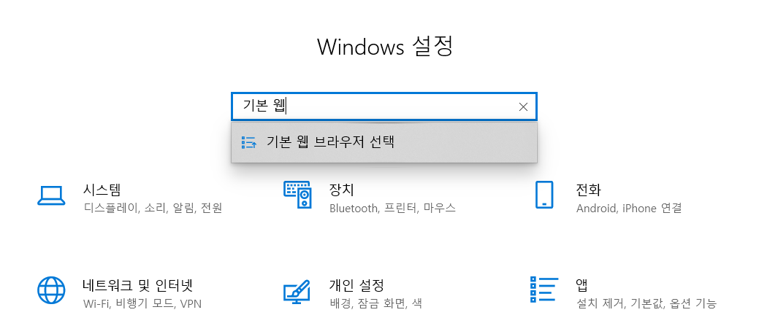Open the 장치 settings title
The width and height of the screenshot is (759, 334).
point(341,190)
